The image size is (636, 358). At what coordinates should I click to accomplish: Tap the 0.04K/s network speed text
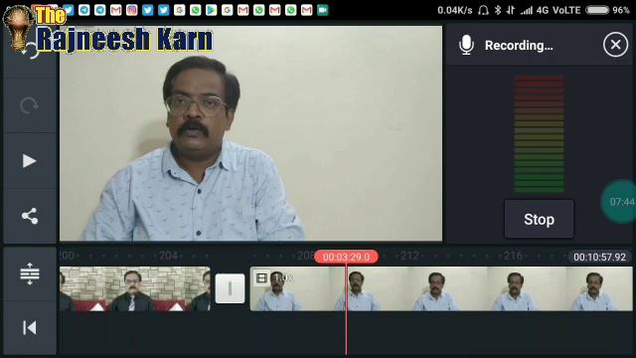(455, 10)
